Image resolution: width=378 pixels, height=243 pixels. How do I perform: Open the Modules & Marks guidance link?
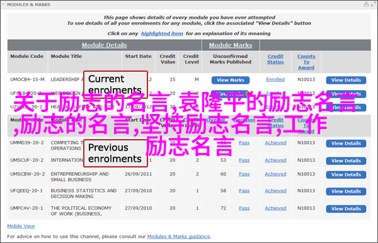(x=179, y=237)
